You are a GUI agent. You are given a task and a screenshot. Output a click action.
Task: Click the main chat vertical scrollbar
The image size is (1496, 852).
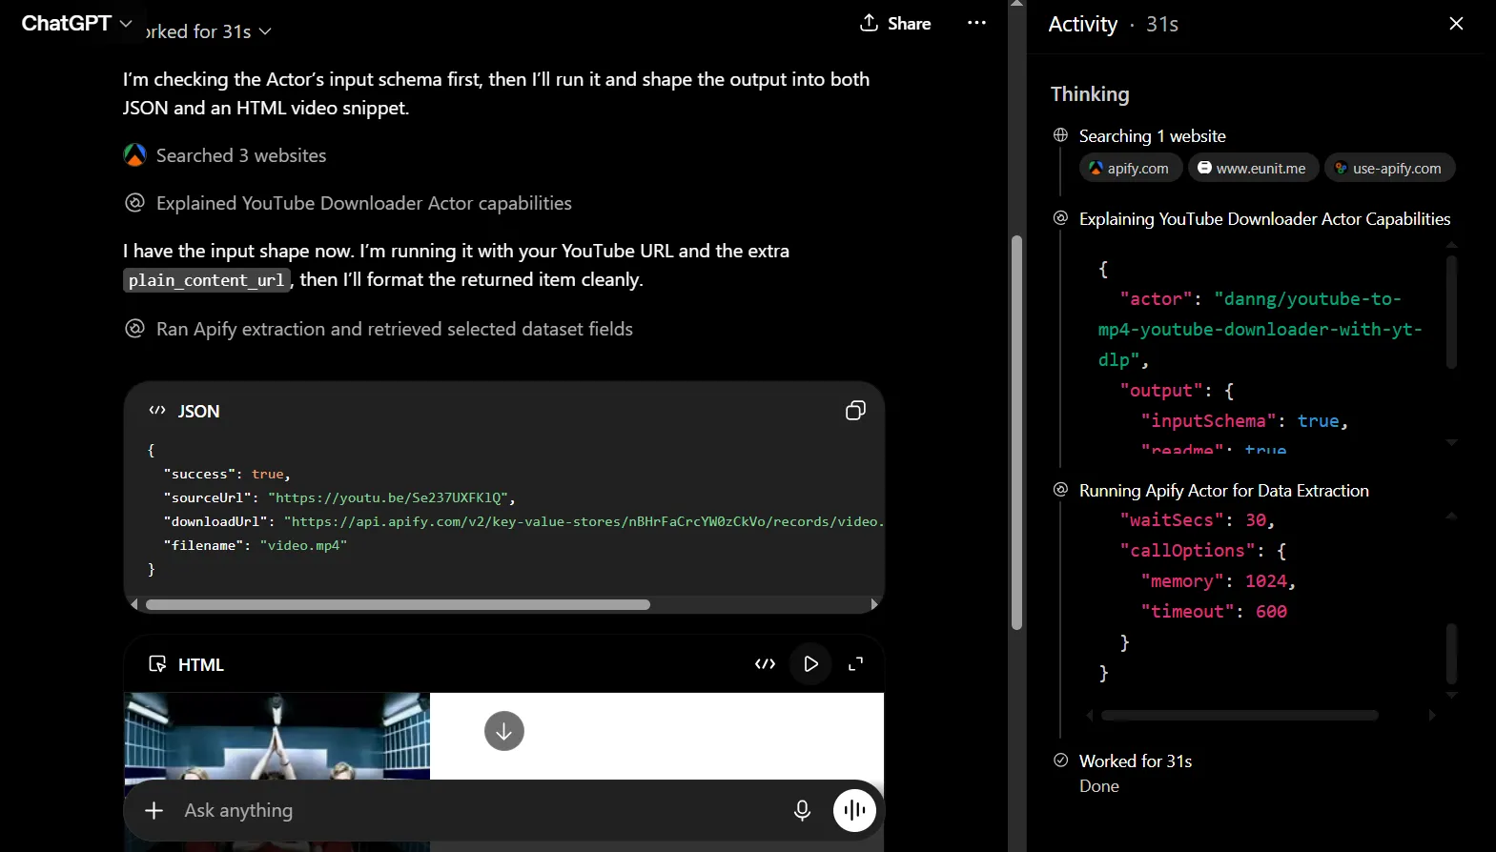coord(1016,432)
